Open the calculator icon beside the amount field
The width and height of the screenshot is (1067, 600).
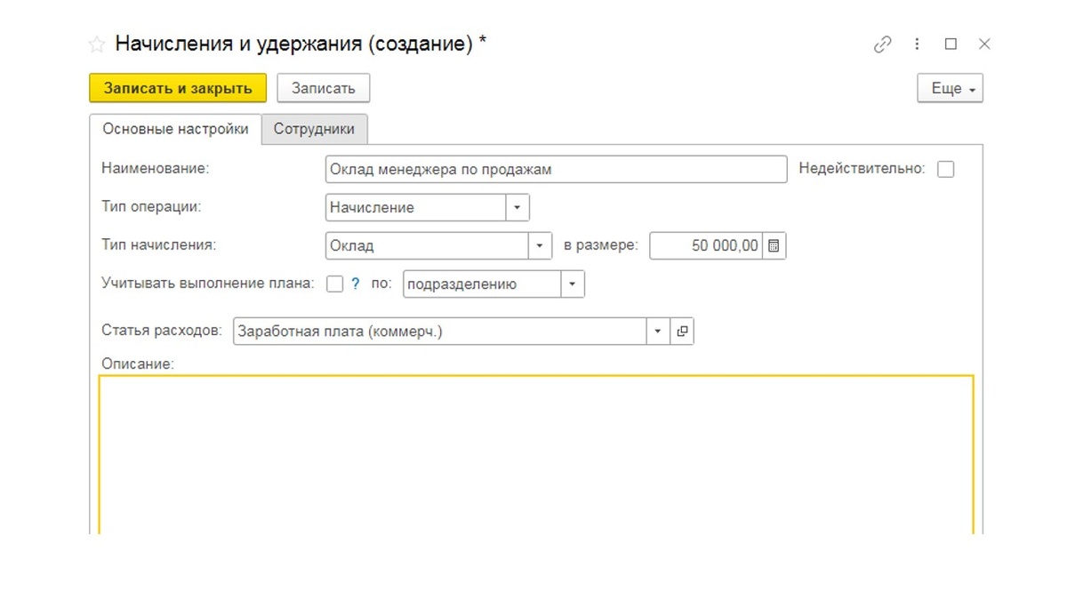coord(774,245)
